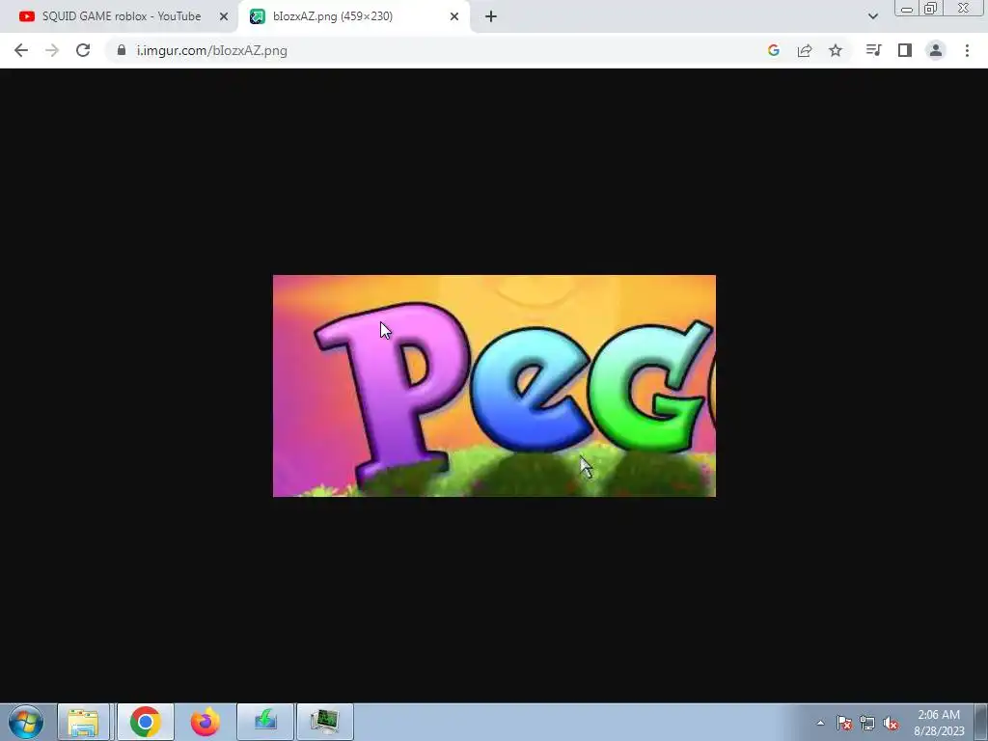Open the profile avatar menu
This screenshot has width=988, height=741.
936,50
